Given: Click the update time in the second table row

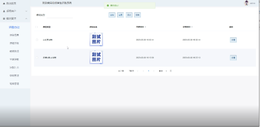Looking at the screenshot, I should (192, 58).
